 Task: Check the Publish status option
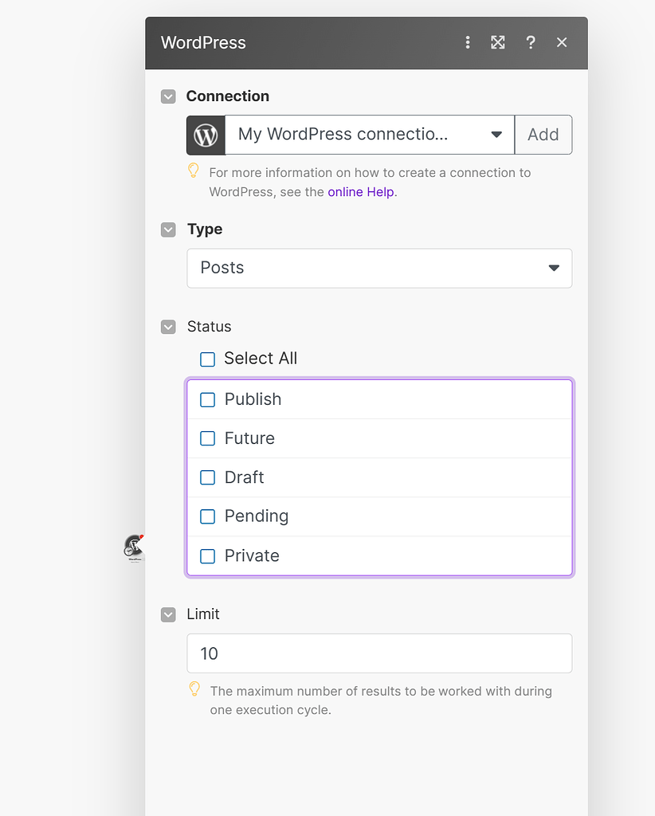pyautogui.click(x=207, y=399)
